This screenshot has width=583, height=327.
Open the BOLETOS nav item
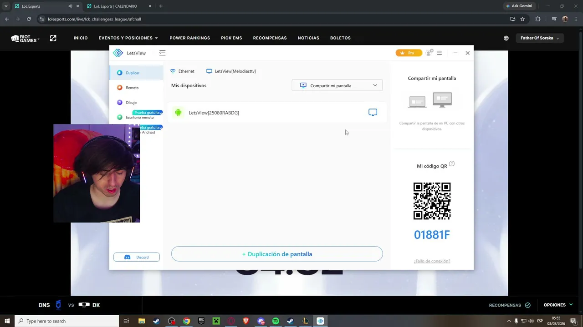tap(340, 38)
